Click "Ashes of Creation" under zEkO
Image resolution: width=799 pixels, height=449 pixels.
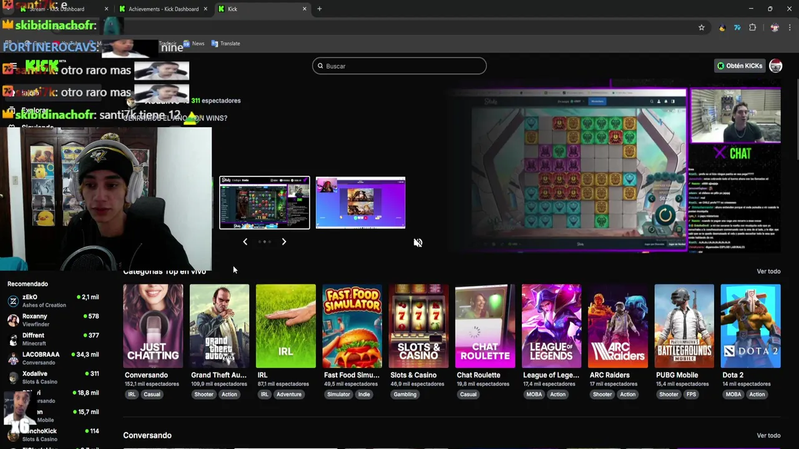pyautogui.click(x=44, y=305)
